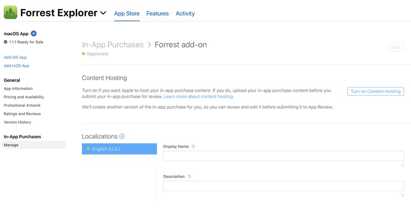
Task: Open the Forrest Explorer app switcher chevron
Action: tap(103, 13)
